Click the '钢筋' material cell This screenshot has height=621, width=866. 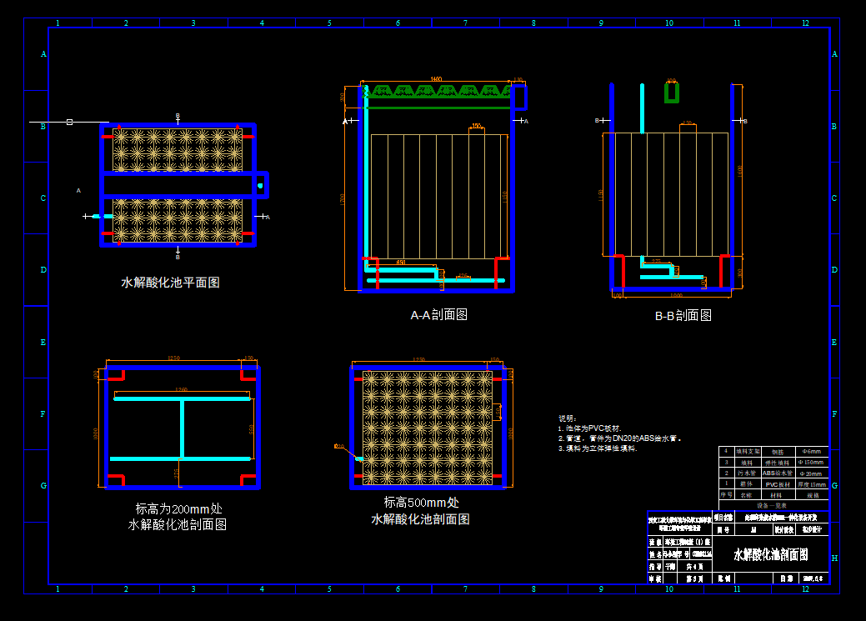coord(778,452)
